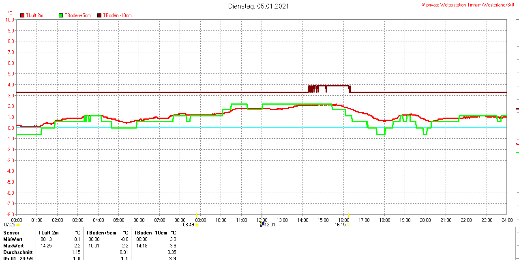
Task: Select the MaxWert row label
Action: [x=13, y=246]
